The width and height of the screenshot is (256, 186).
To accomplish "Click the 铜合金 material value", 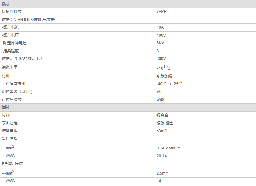I will [162, 115].
